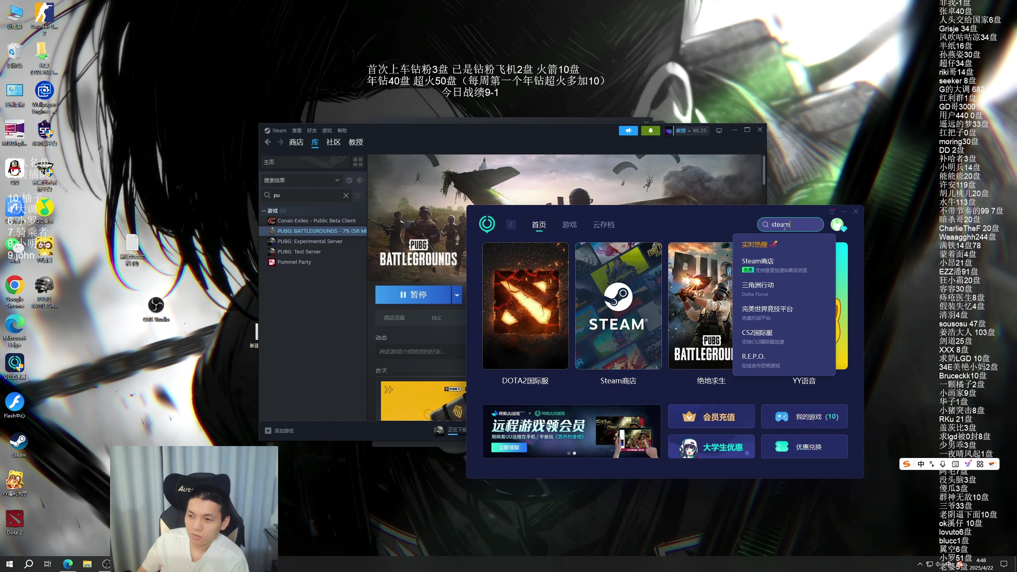Open PUBG 商店页面 link
The image size is (1017, 572).
(x=394, y=318)
